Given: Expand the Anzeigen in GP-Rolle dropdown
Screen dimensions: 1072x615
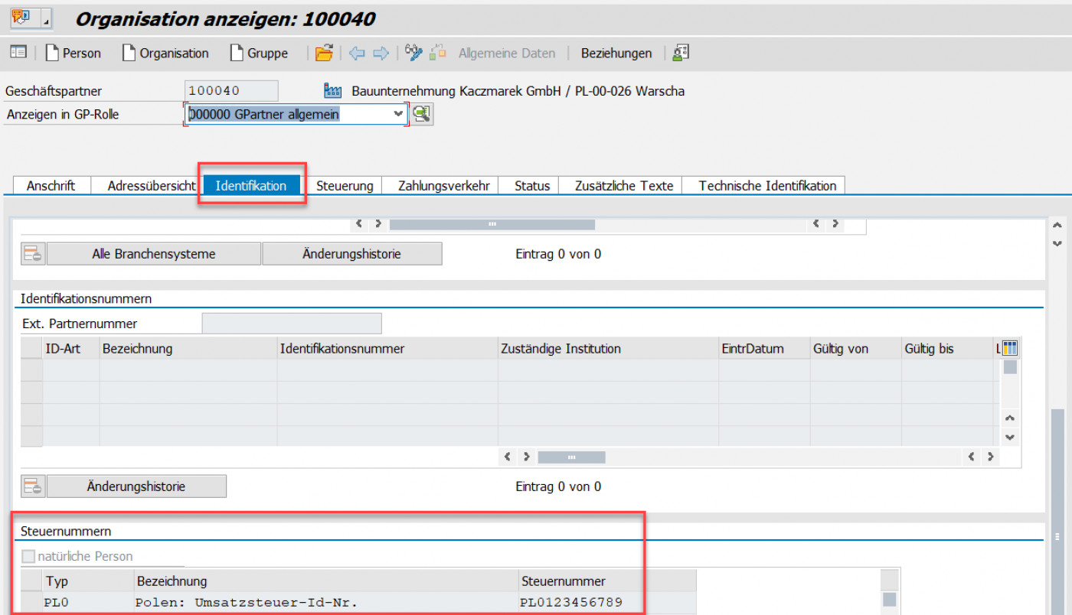Looking at the screenshot, I should click(x=397, y=114).
